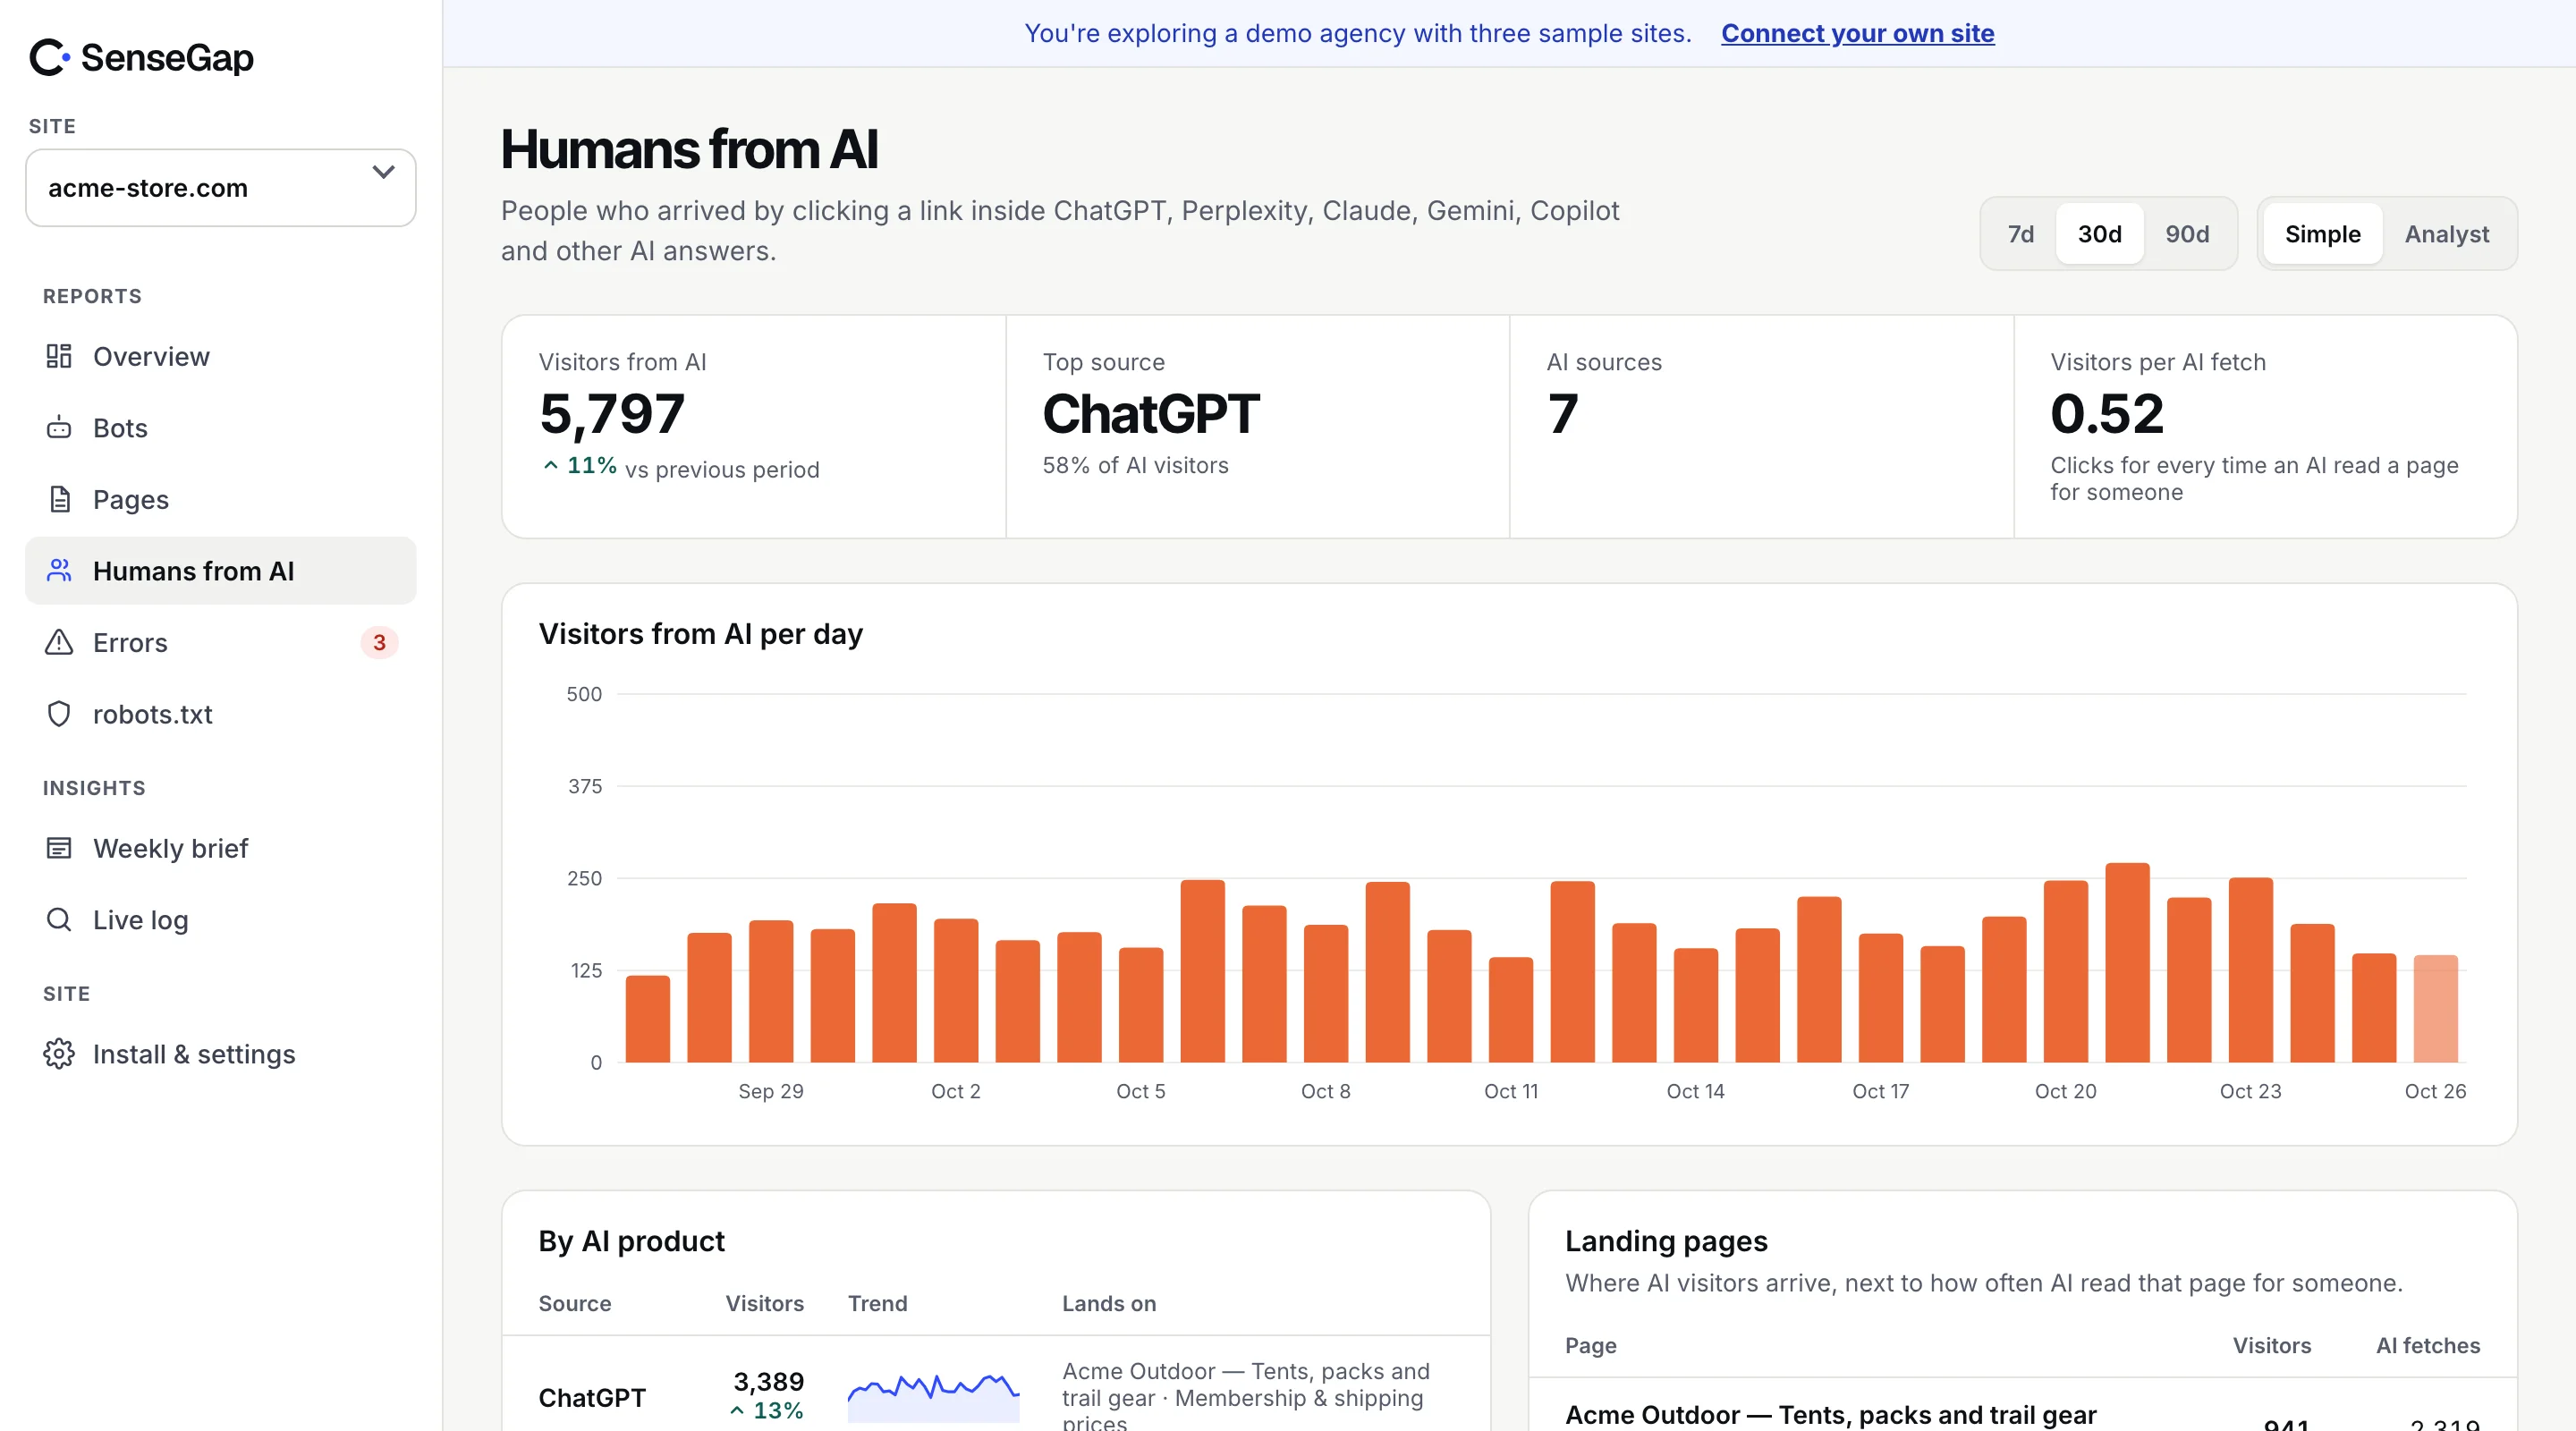Image resolution: width=2576 pixels, height=1431 pixels.
Task: Open the Pages report
Action: (x=221, y=499)
